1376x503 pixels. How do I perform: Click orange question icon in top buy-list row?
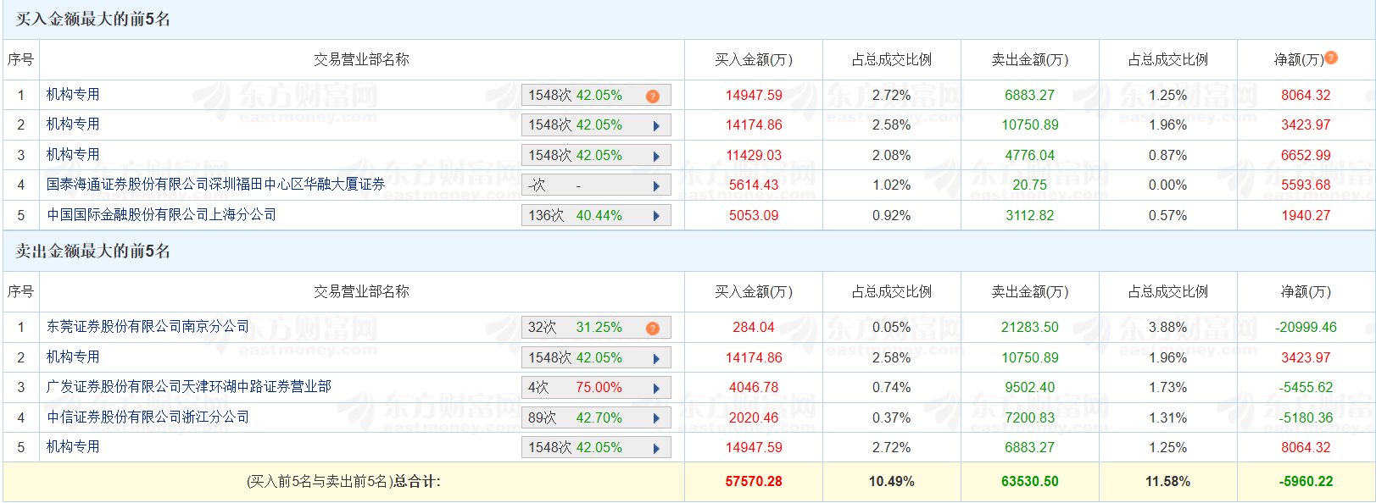pyautogui.click(x=652, y=97)
